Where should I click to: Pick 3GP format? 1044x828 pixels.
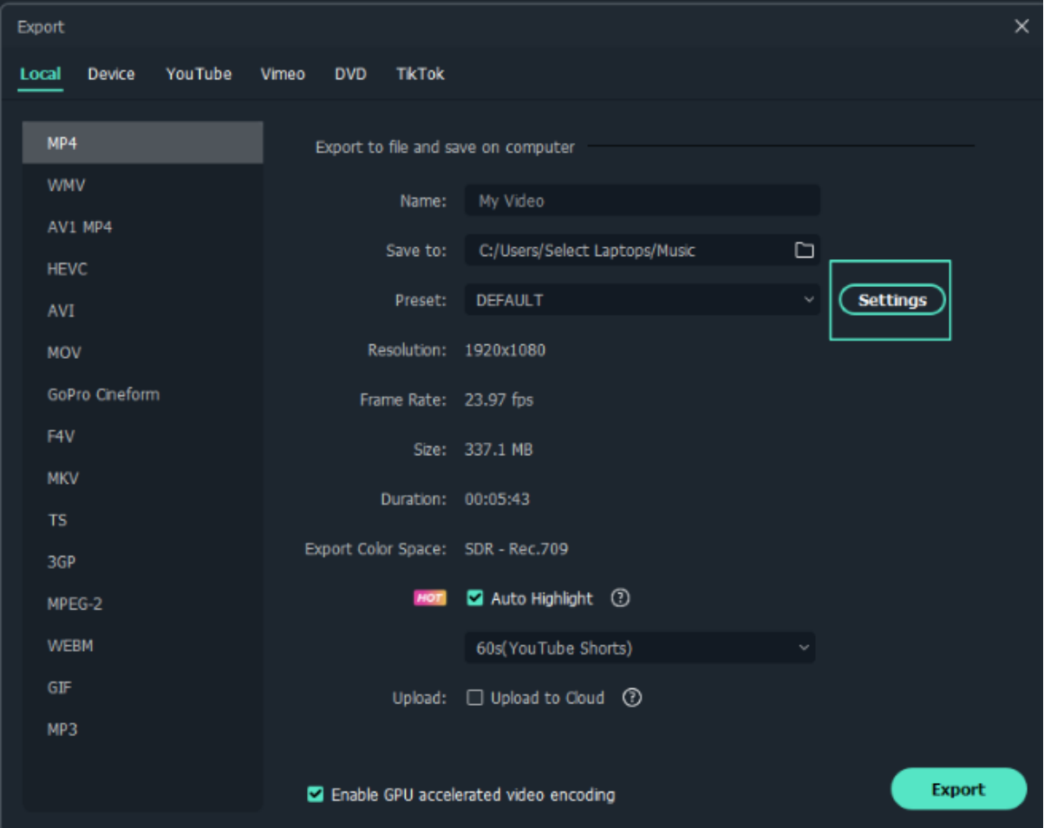tap(143, 562)
